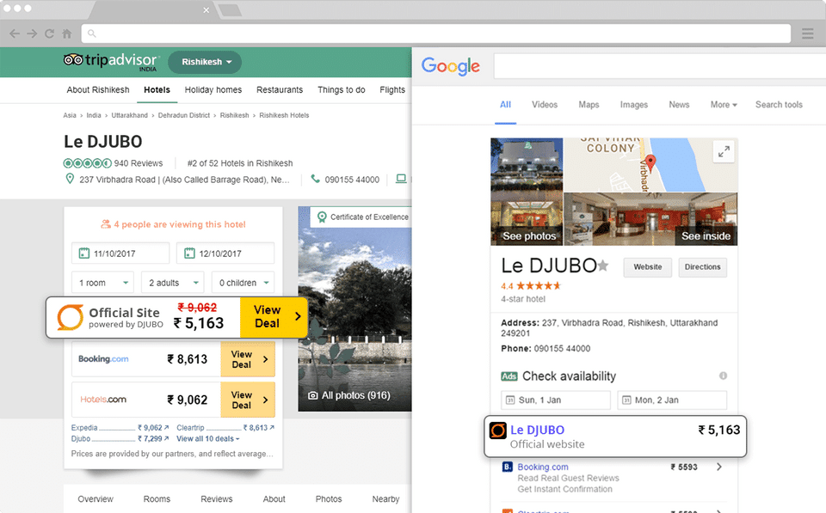Click the Google logo
The width and height of the screenshot is (826, 513).
pos(450,66)
